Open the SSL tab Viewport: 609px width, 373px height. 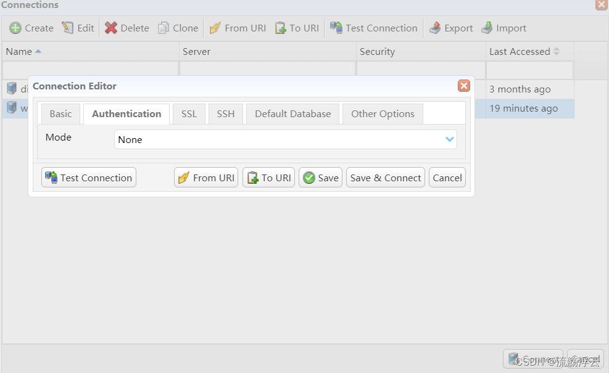coord(189,113)
